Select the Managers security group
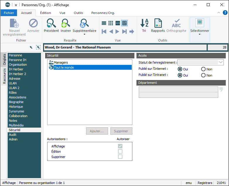Viewport: 229px width, 186px height. coord(61,62)
